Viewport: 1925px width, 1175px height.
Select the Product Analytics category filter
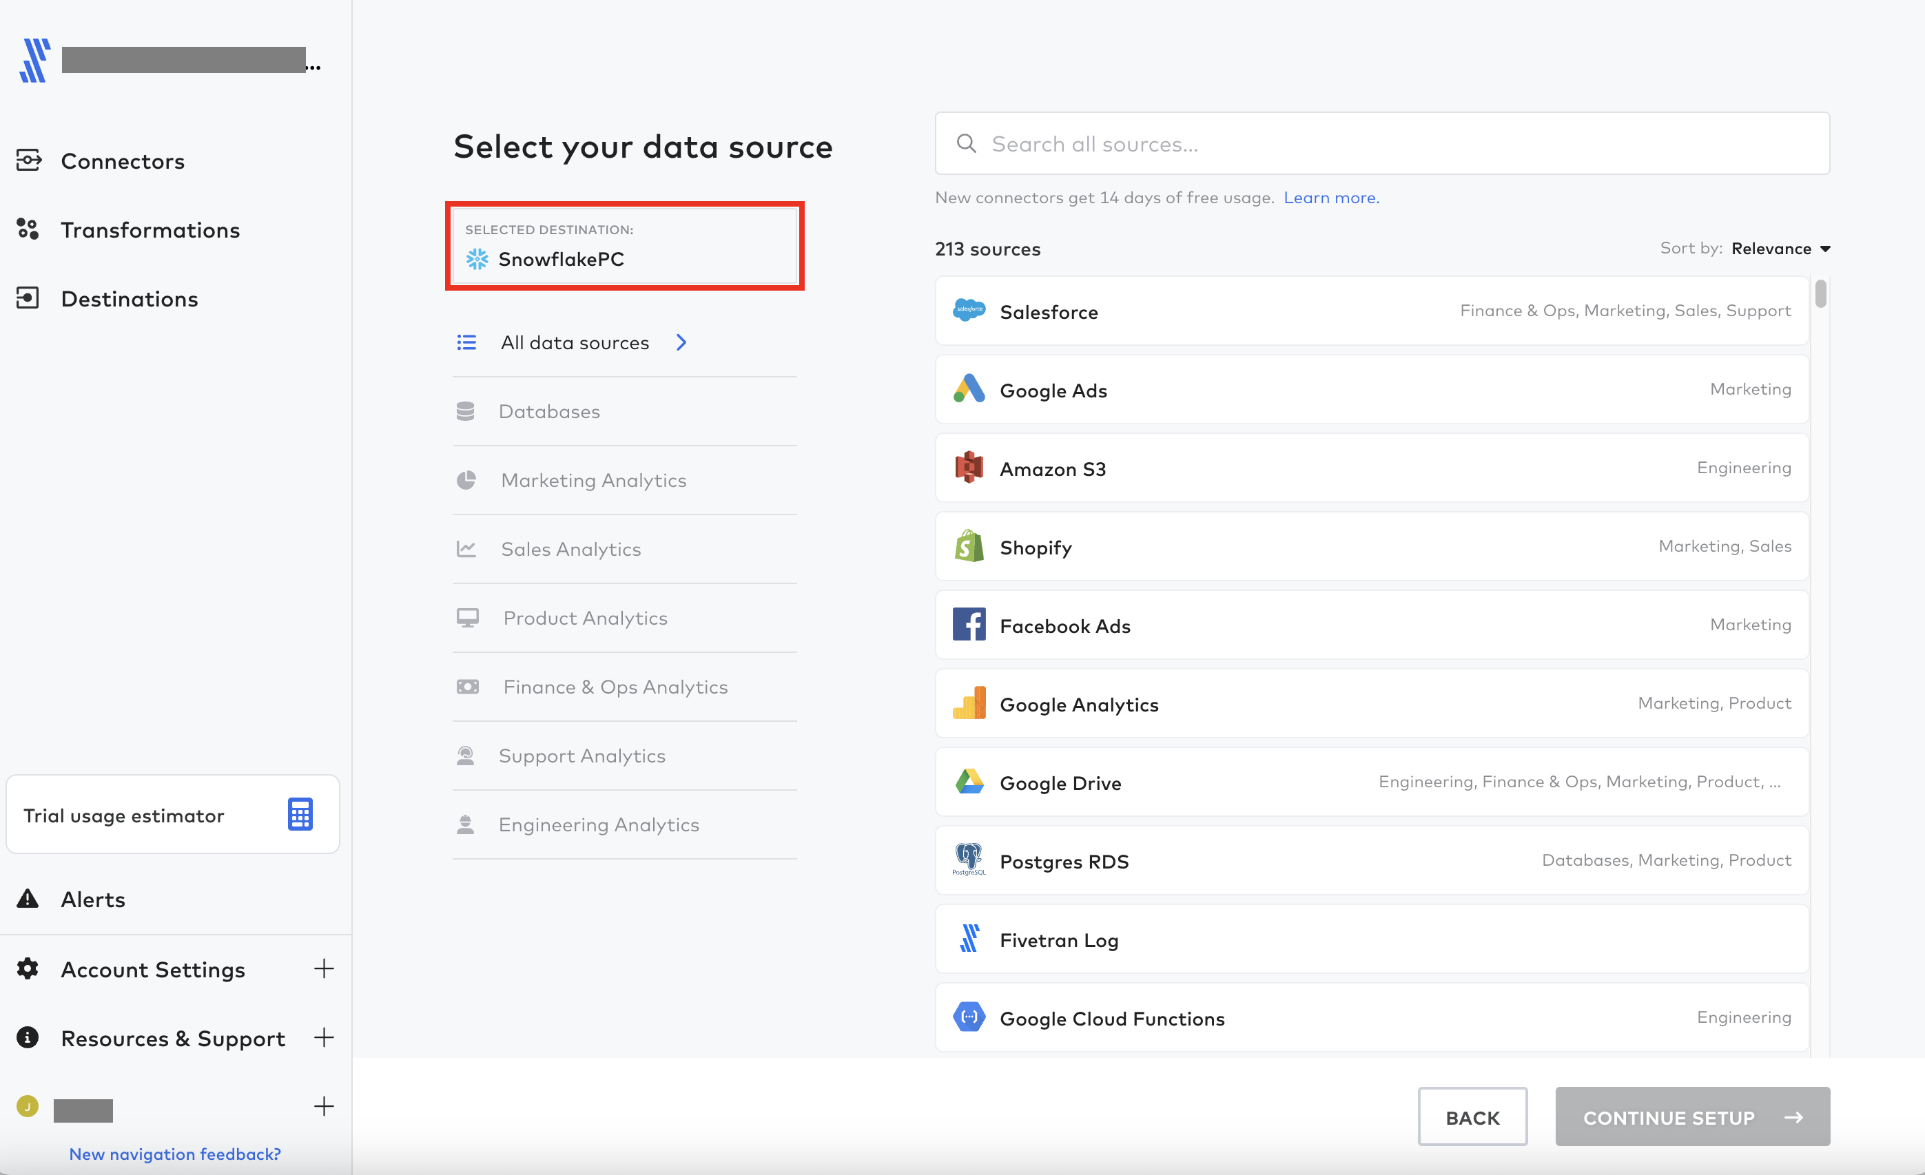[624, 618]
